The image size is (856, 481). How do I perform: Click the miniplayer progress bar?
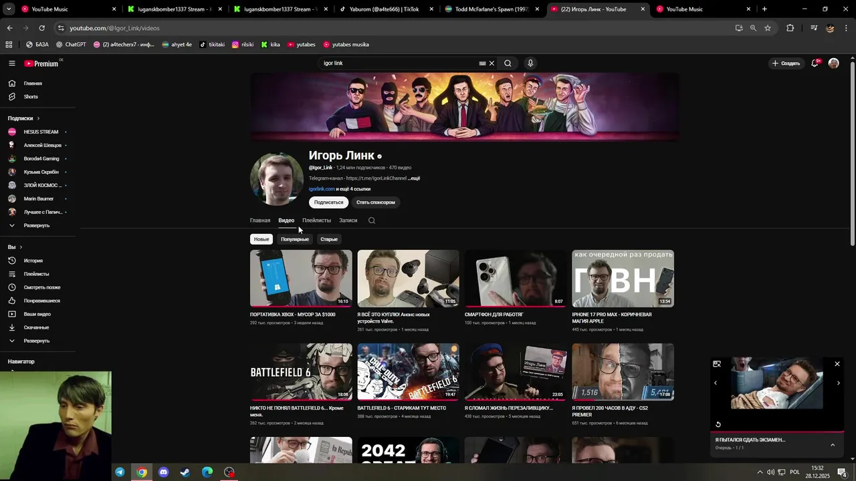pyautogui.click(x=777, y=432)
